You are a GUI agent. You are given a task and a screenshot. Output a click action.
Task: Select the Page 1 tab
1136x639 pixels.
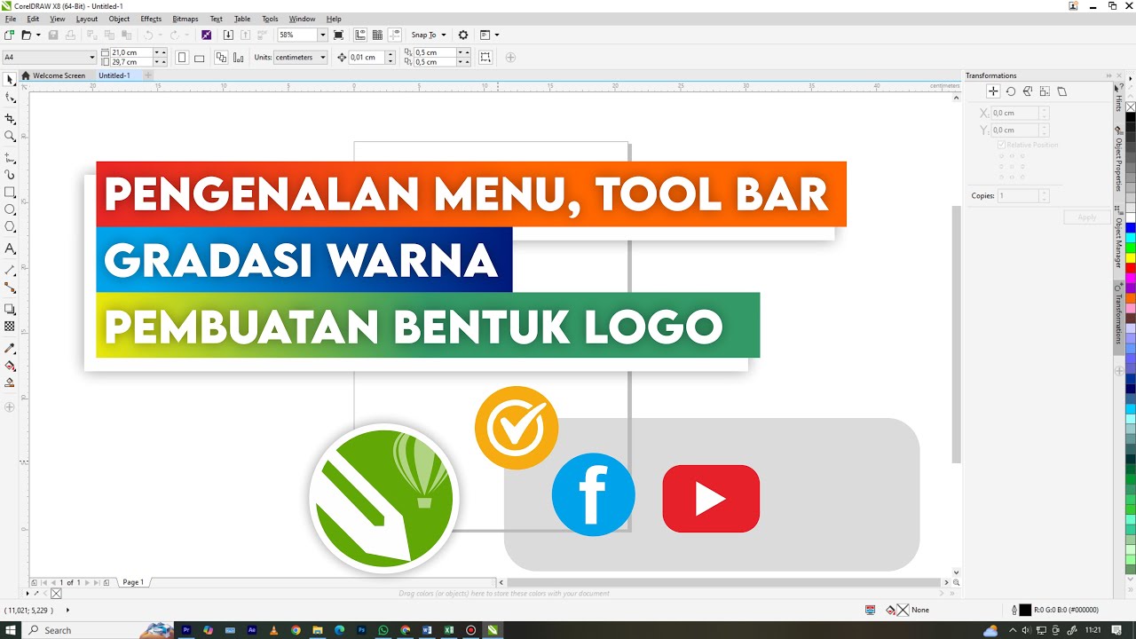133,582
